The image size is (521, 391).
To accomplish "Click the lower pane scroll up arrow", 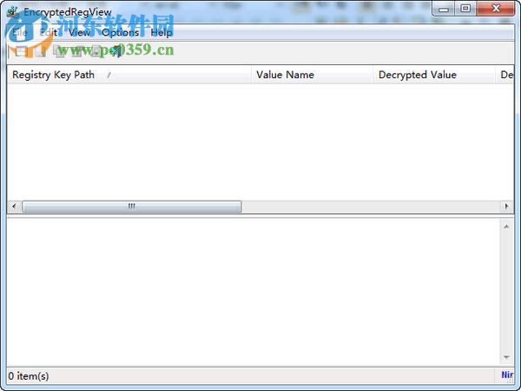I will pyautogui.click(x=506, y=227).
